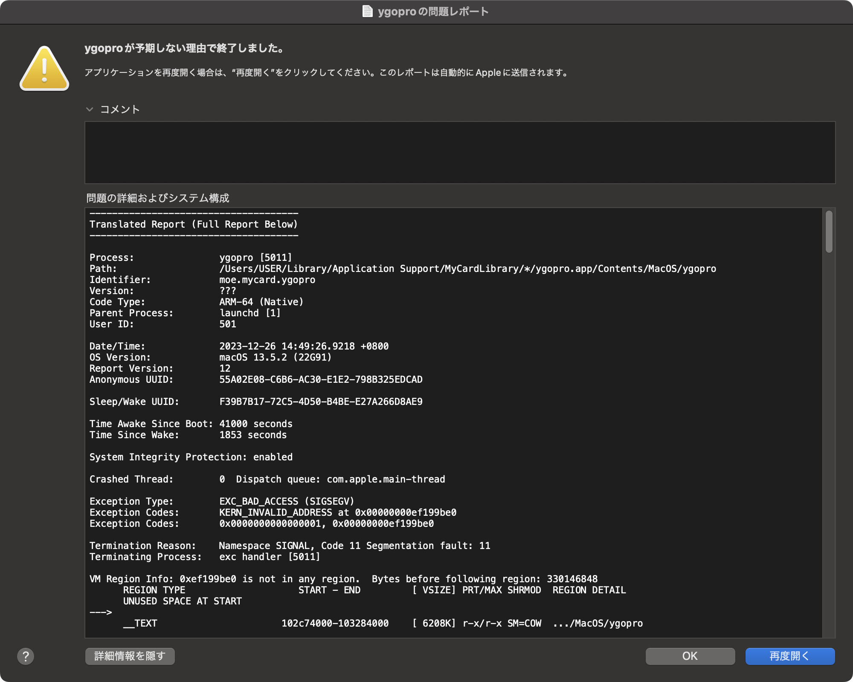
Task: Click the VM Region Info line
Action: pyautogui.click(x=343, y=579)
